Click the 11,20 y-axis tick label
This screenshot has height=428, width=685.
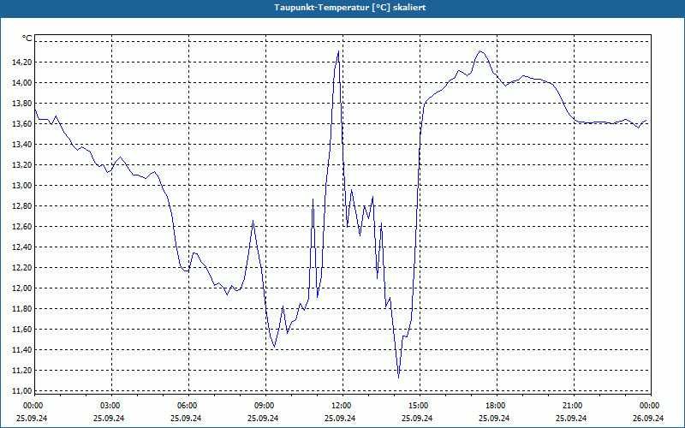(21, 370)
